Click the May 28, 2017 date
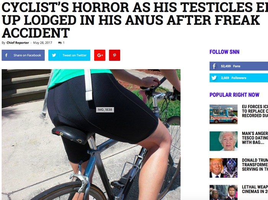 coord(42,43)
